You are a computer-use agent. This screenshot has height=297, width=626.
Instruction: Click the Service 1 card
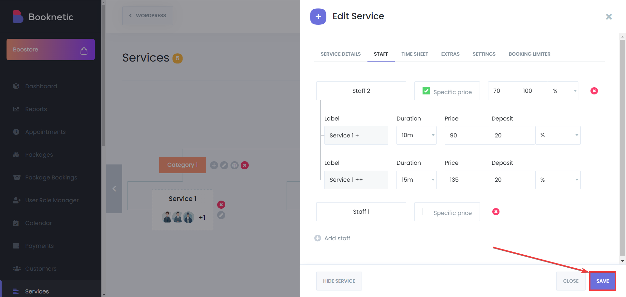[x=183, y=210]
